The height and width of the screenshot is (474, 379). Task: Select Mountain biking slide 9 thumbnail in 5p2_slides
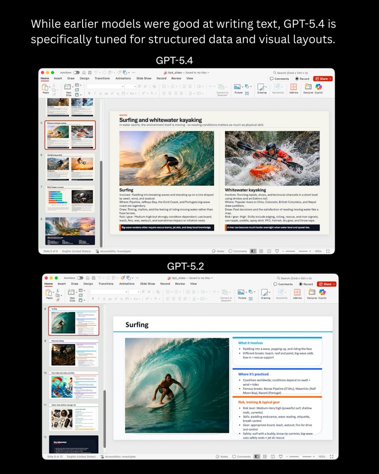73,352
